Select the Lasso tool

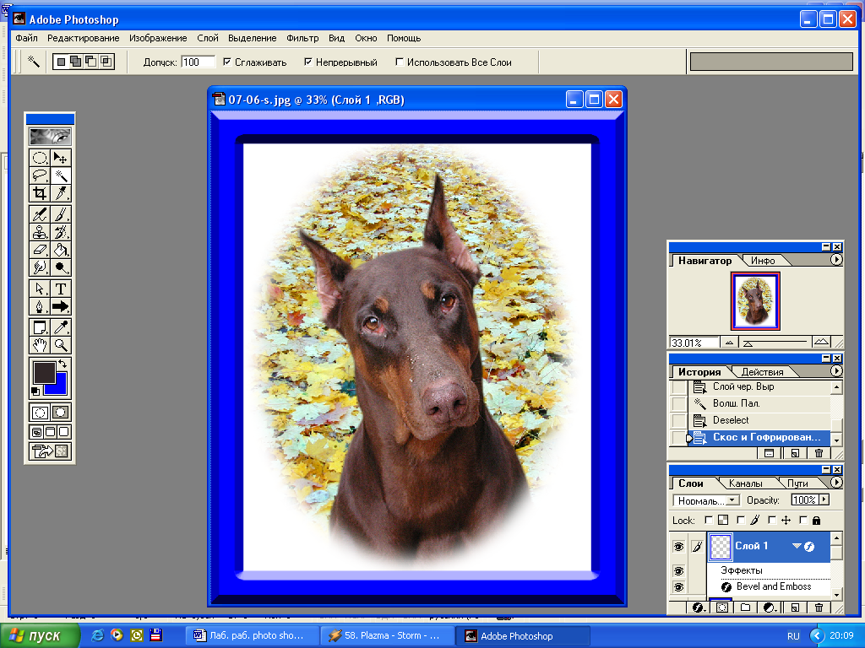tap(40, 175)
